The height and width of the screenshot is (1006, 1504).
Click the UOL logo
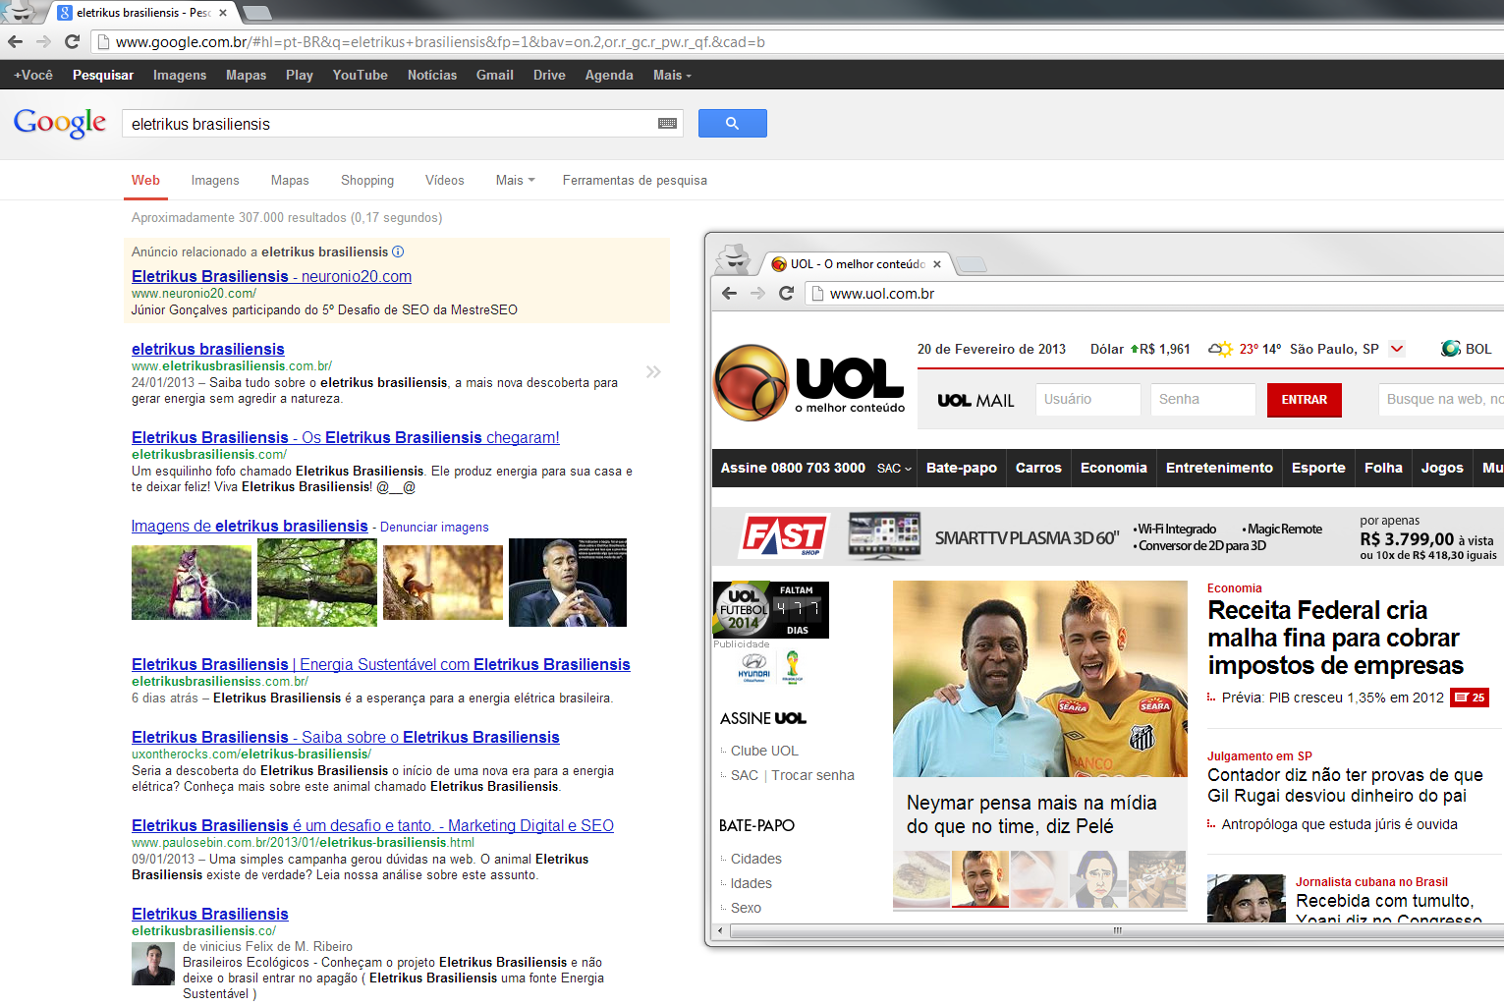808,382
